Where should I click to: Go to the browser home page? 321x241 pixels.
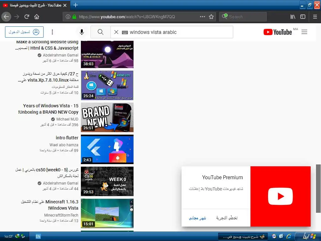37,17
